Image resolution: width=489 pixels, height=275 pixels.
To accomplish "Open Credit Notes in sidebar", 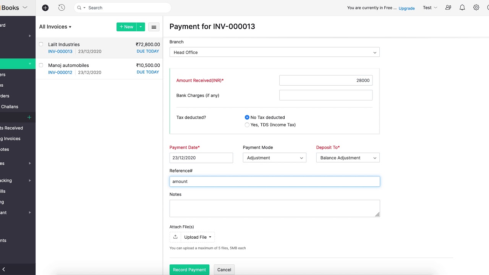I will click(5, 149).
